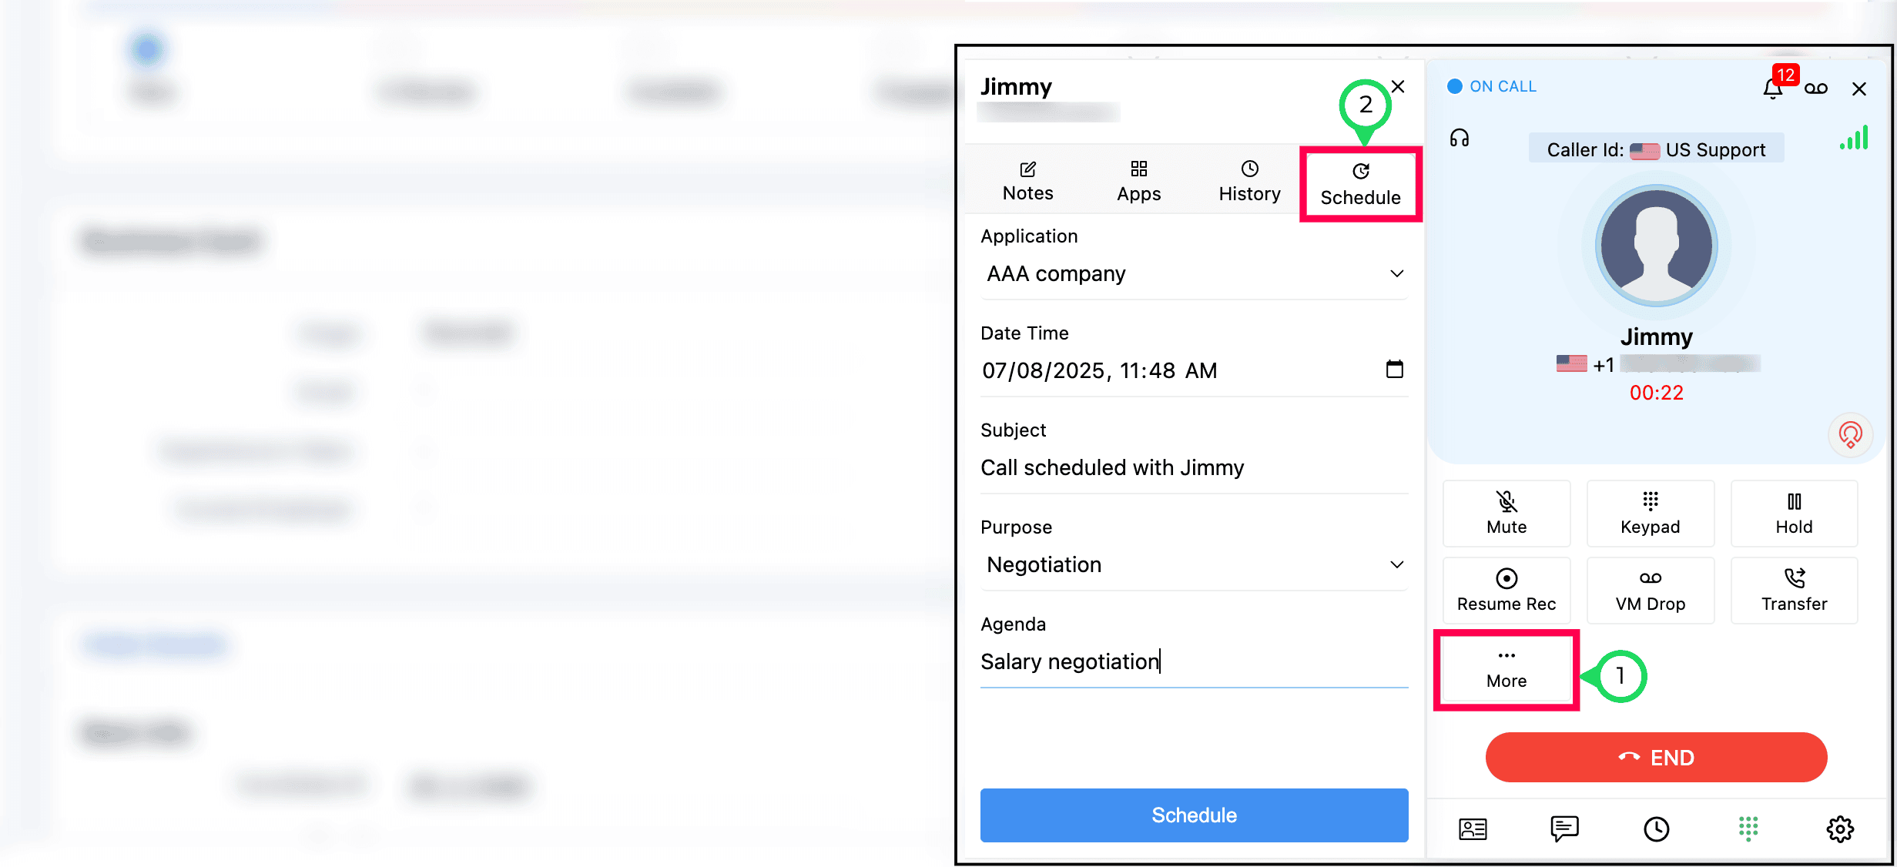Open the notifications bell
Viewport: 1897px width, 867px height.
(x=1772, y=89)
